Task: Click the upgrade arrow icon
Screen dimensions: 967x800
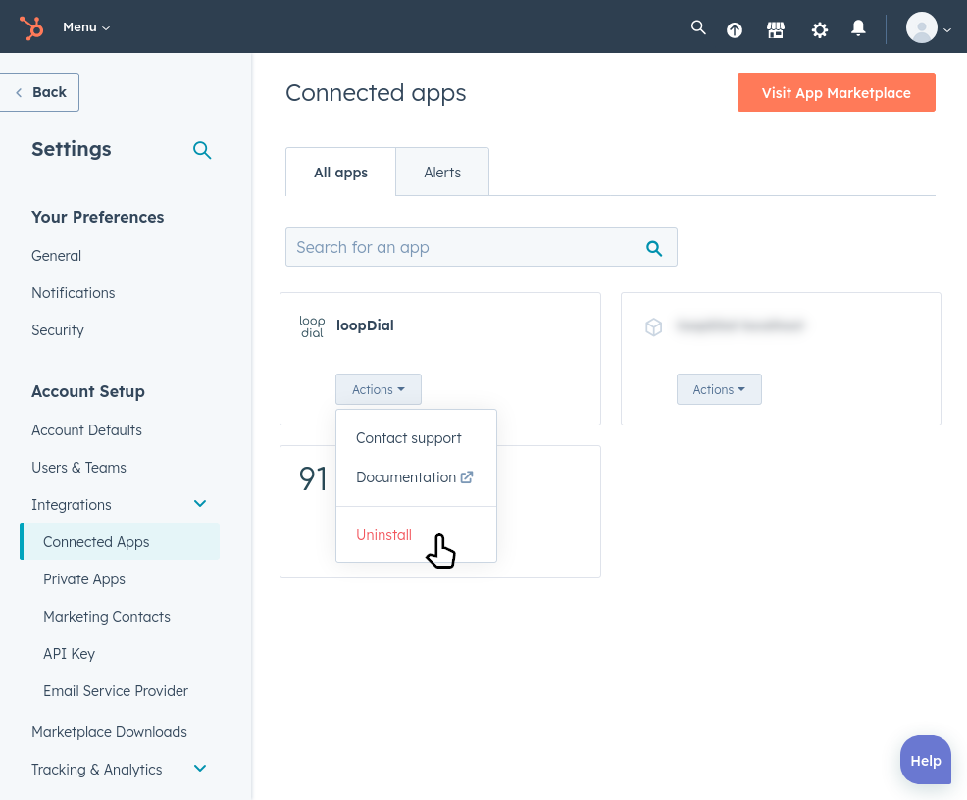Action: point(735,29)
